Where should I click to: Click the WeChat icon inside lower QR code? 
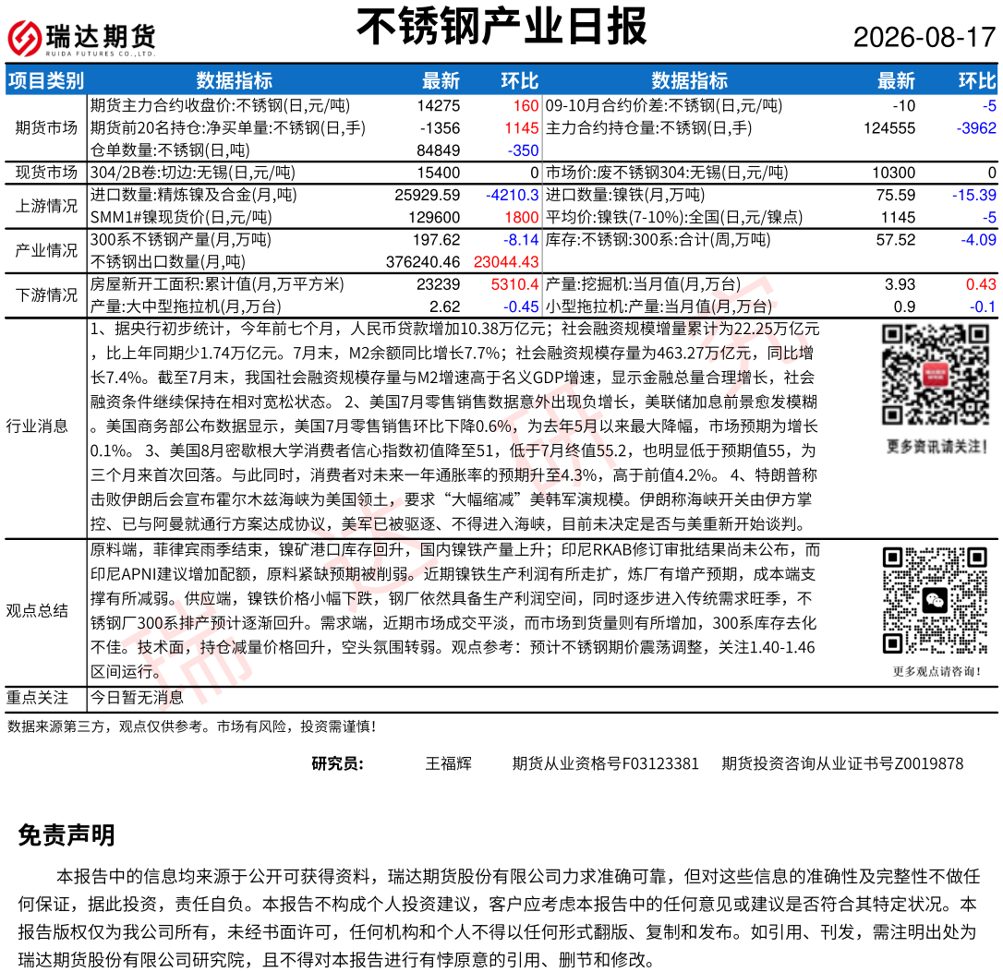(x=936, y=600)
